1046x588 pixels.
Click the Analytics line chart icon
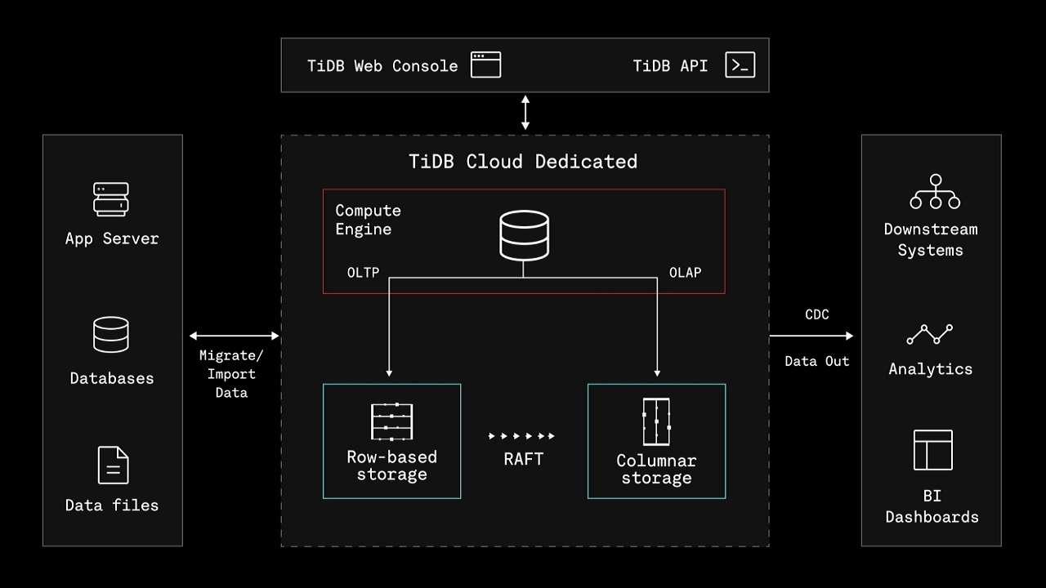(x=930, y=334)
